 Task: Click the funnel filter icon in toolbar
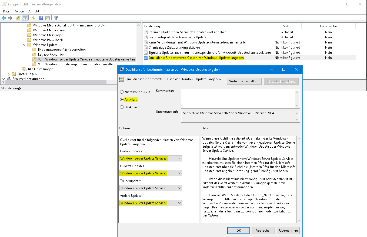coord(56,18)
